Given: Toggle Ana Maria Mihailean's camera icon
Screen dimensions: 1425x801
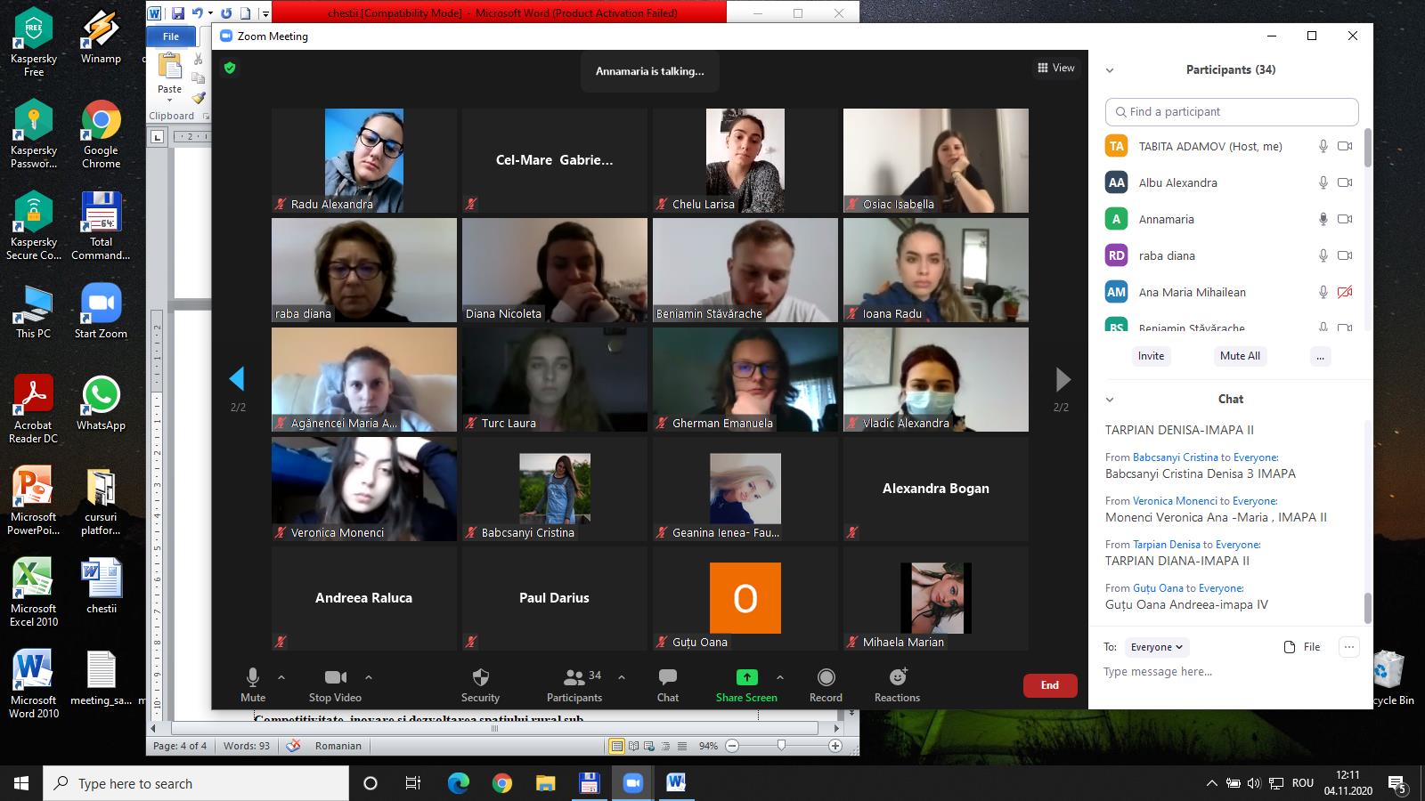Looking at the screenshot, I should tap(1345, 292).
